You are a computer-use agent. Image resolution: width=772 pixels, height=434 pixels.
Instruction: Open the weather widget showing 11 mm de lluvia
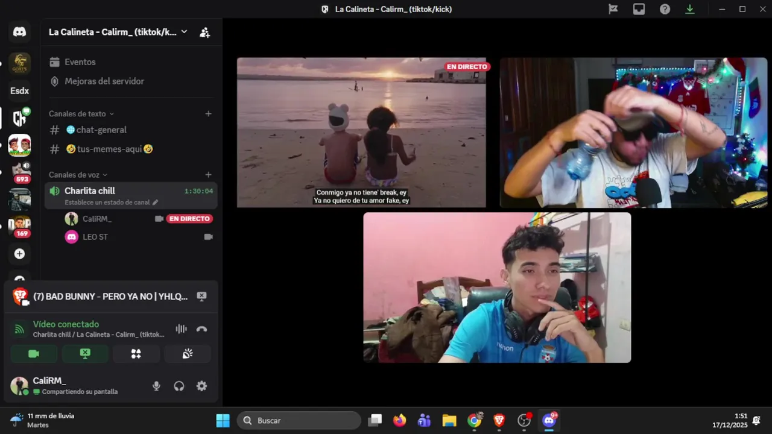click(x=43, y=420)
